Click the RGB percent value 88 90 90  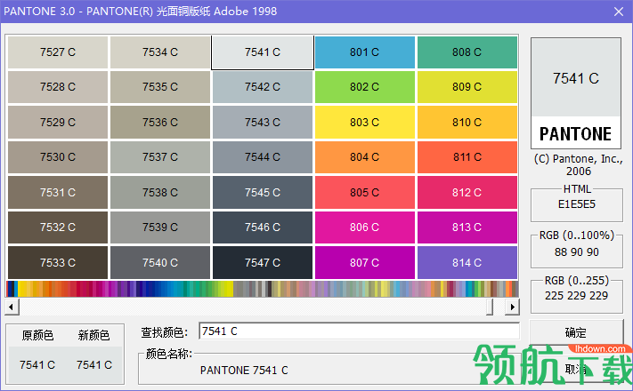pyautogui.click(x=577, y=252)
